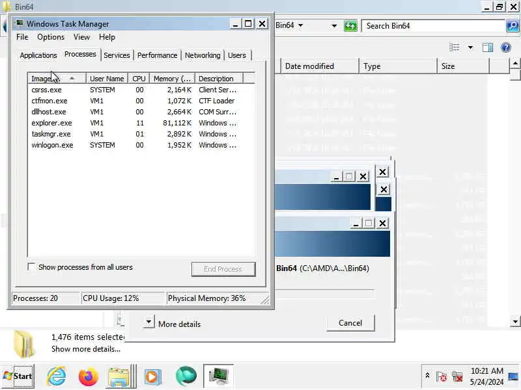Click the Explorer help question mark icon

coord(506,47)
